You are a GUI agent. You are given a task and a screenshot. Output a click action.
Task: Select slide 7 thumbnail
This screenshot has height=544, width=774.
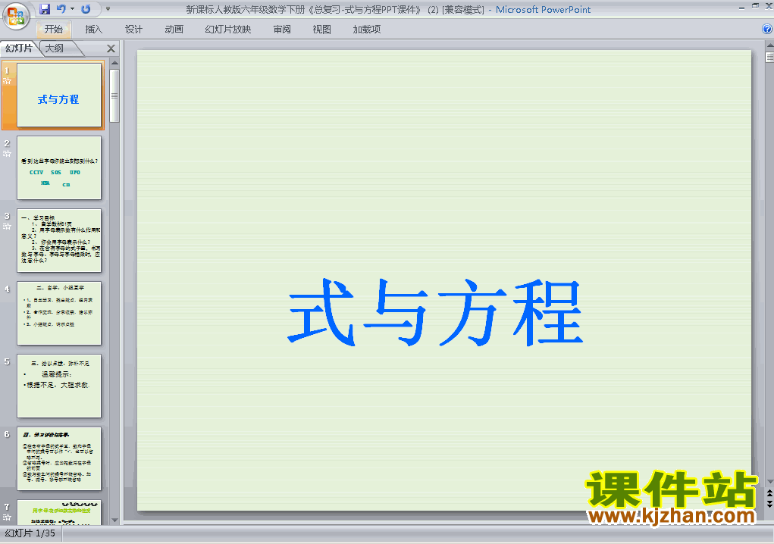(59, 512)
